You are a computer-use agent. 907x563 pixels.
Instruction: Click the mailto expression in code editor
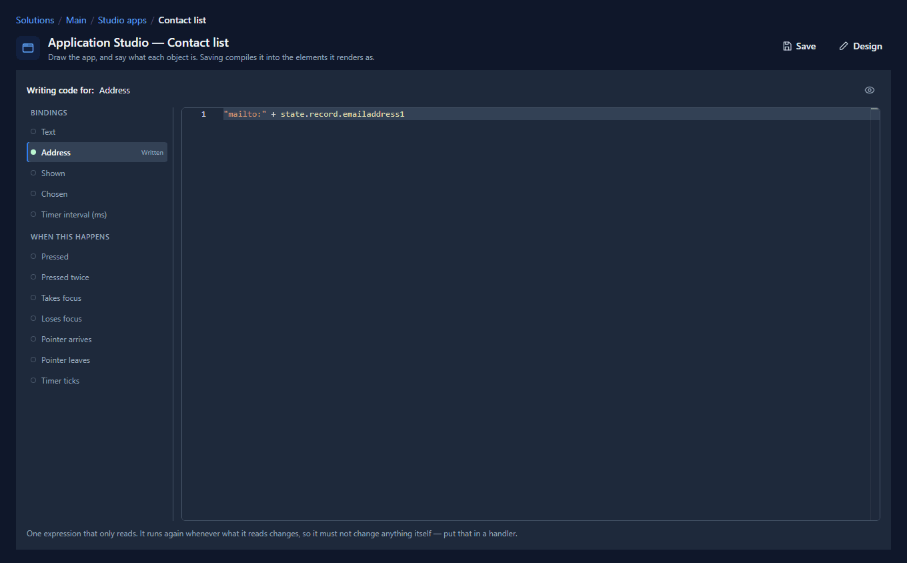(x=314, y=114)
